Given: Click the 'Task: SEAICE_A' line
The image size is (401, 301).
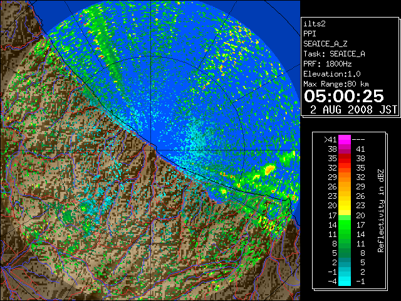Looking at the screenshot, I should click(334, 54).
